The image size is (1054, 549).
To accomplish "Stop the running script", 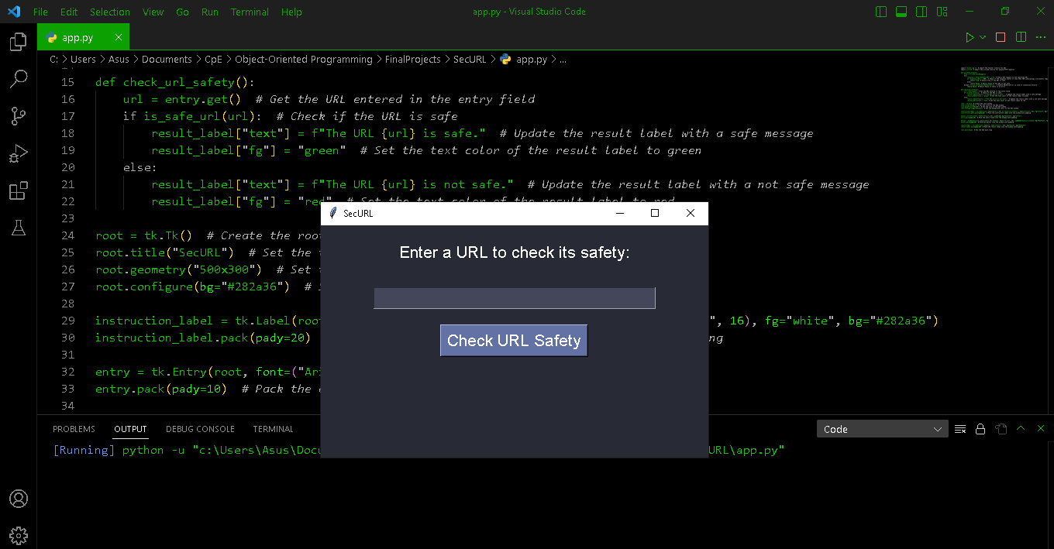I will [x=1000, y=36].
